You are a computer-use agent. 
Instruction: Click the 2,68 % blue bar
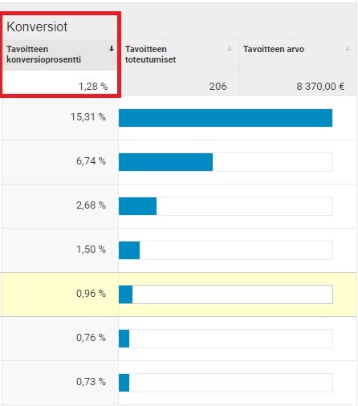coord(137,206)
